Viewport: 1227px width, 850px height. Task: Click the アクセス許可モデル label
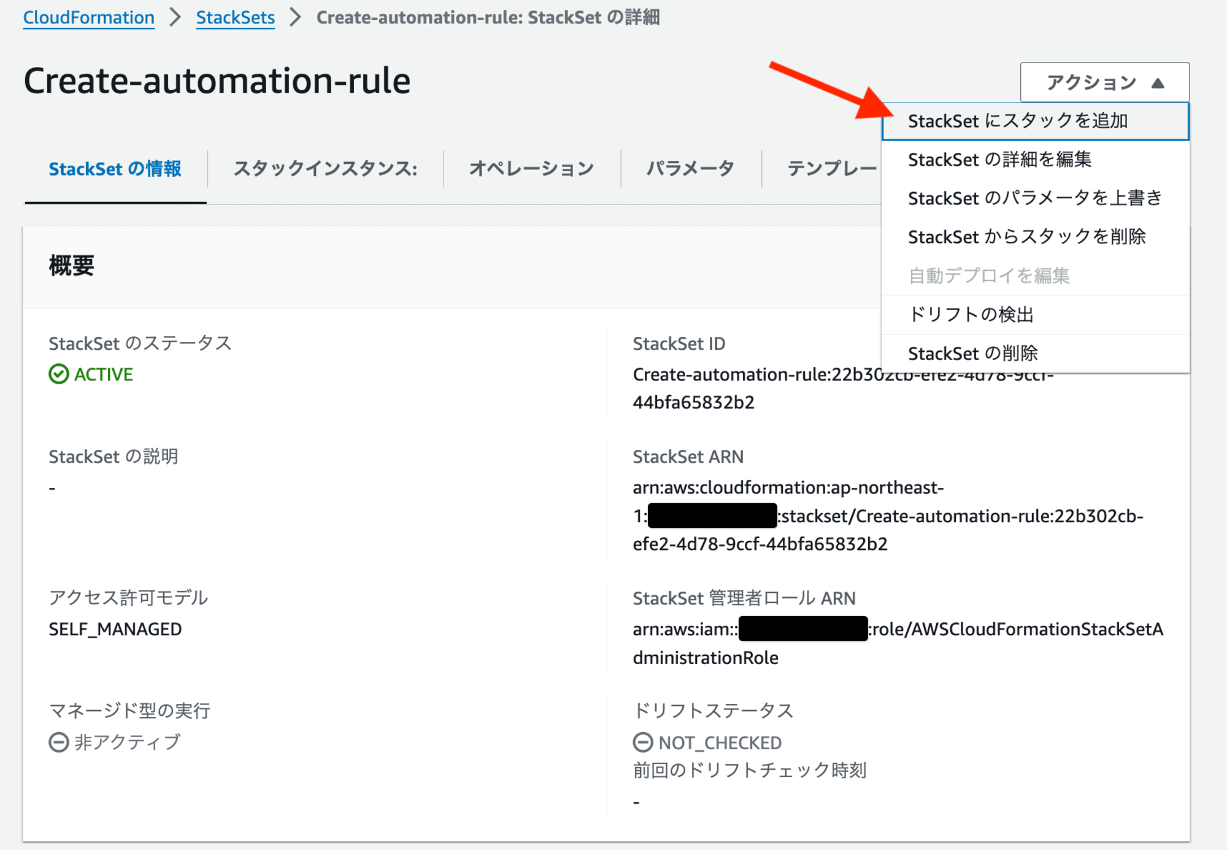pyautogui.click(x=128, y=598)
